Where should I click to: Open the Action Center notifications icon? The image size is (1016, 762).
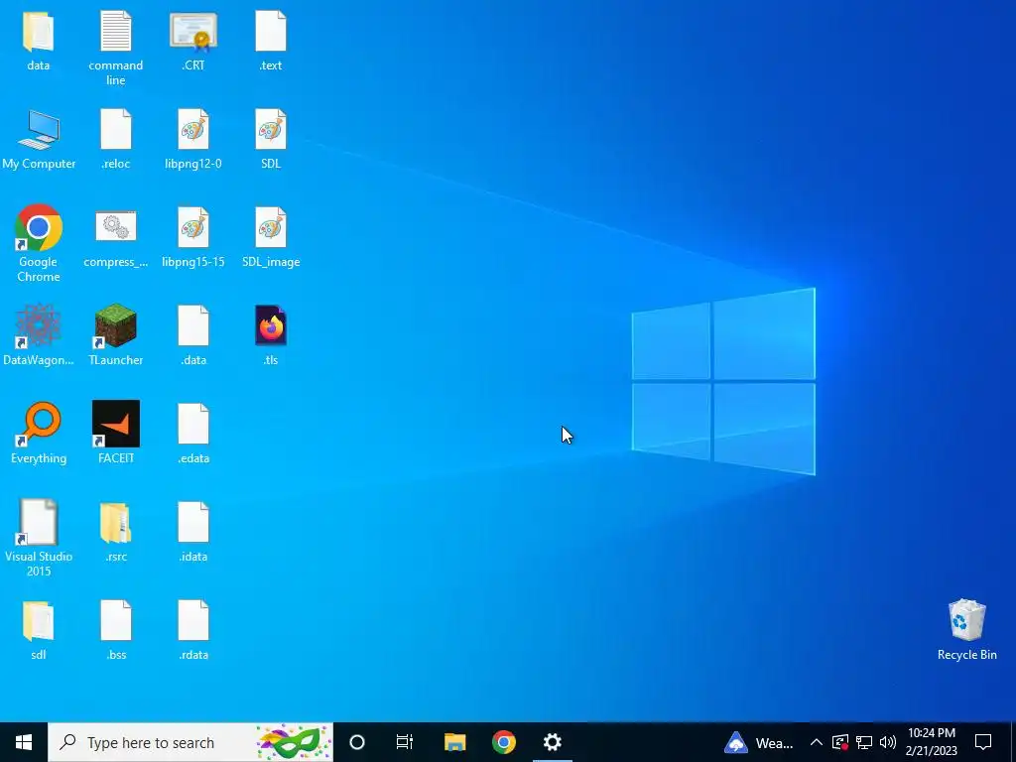983,742
